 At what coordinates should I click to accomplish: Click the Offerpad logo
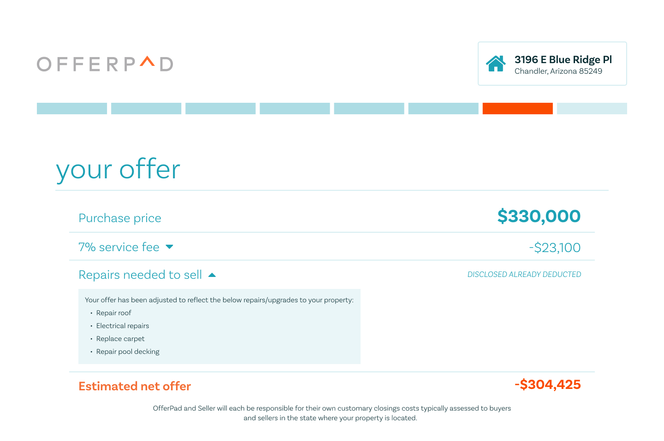105,64
